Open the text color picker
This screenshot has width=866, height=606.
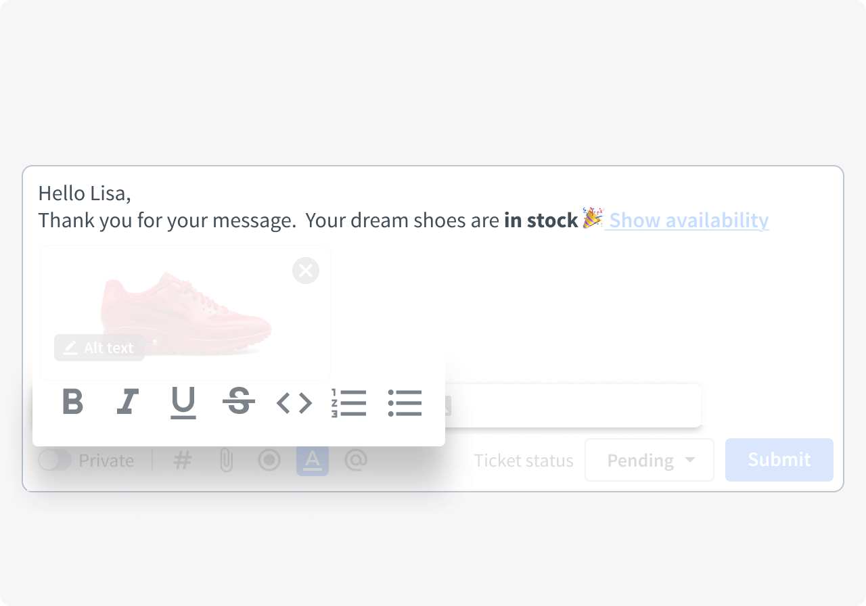coord(312,460)
